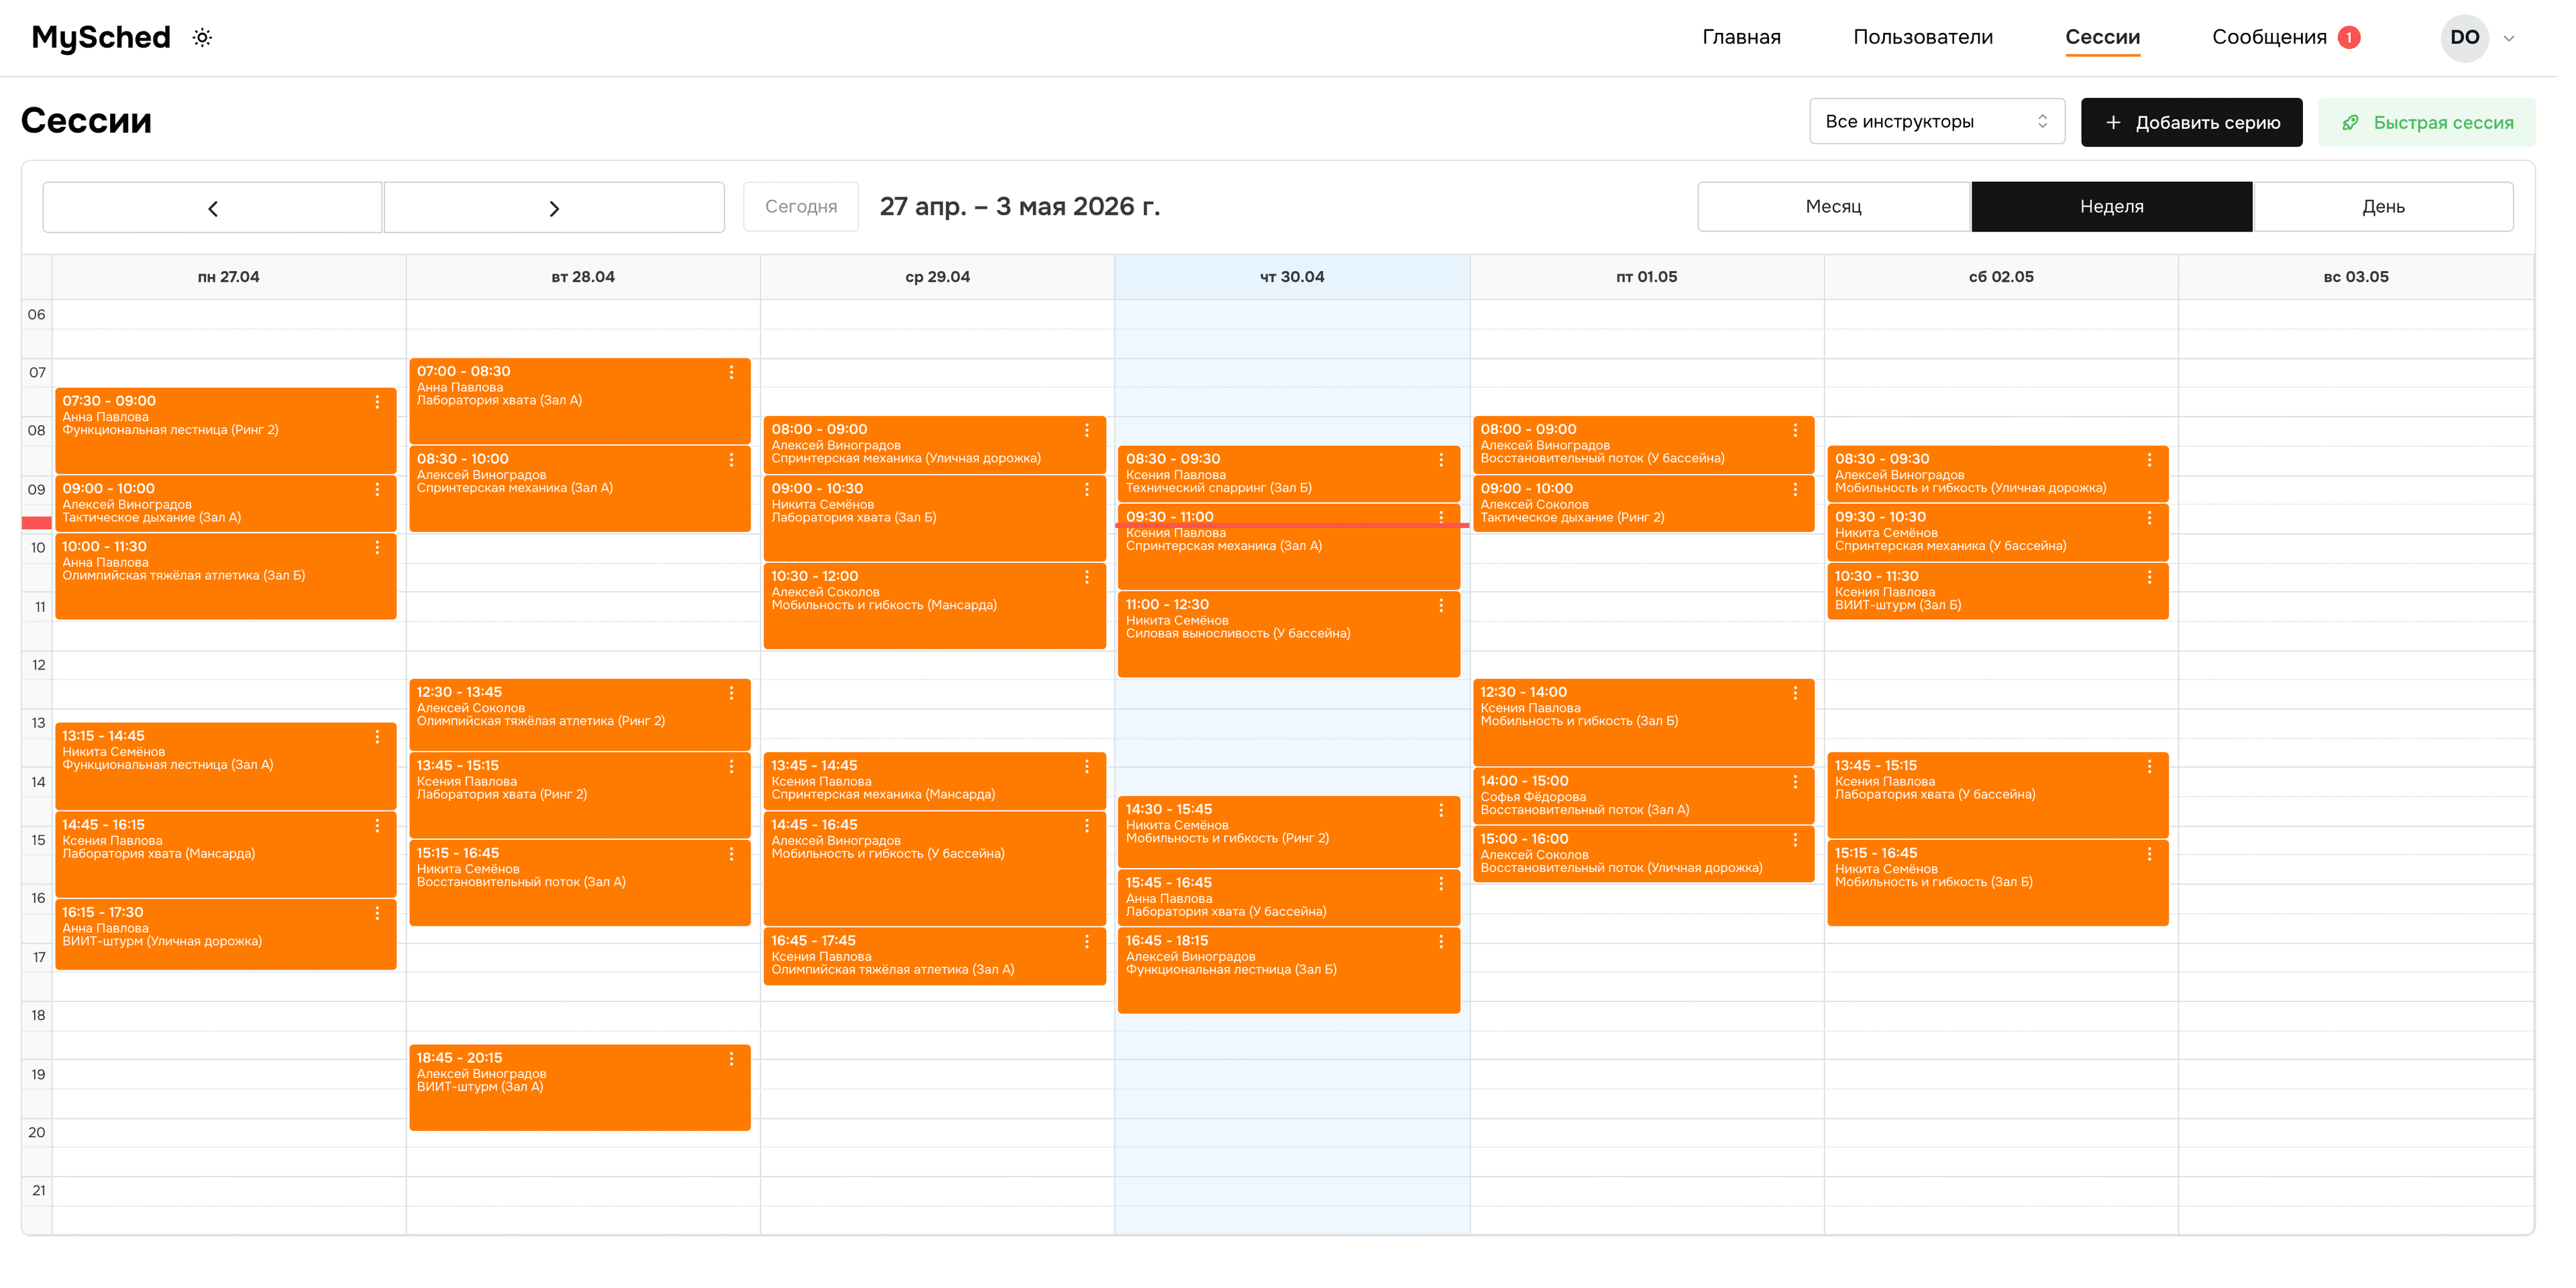Viewport: 2576px width, 1288px height.
Task: Open Monday 14:45 Лаборатория хвата (Мансарда) session
Action: (226, 854)
